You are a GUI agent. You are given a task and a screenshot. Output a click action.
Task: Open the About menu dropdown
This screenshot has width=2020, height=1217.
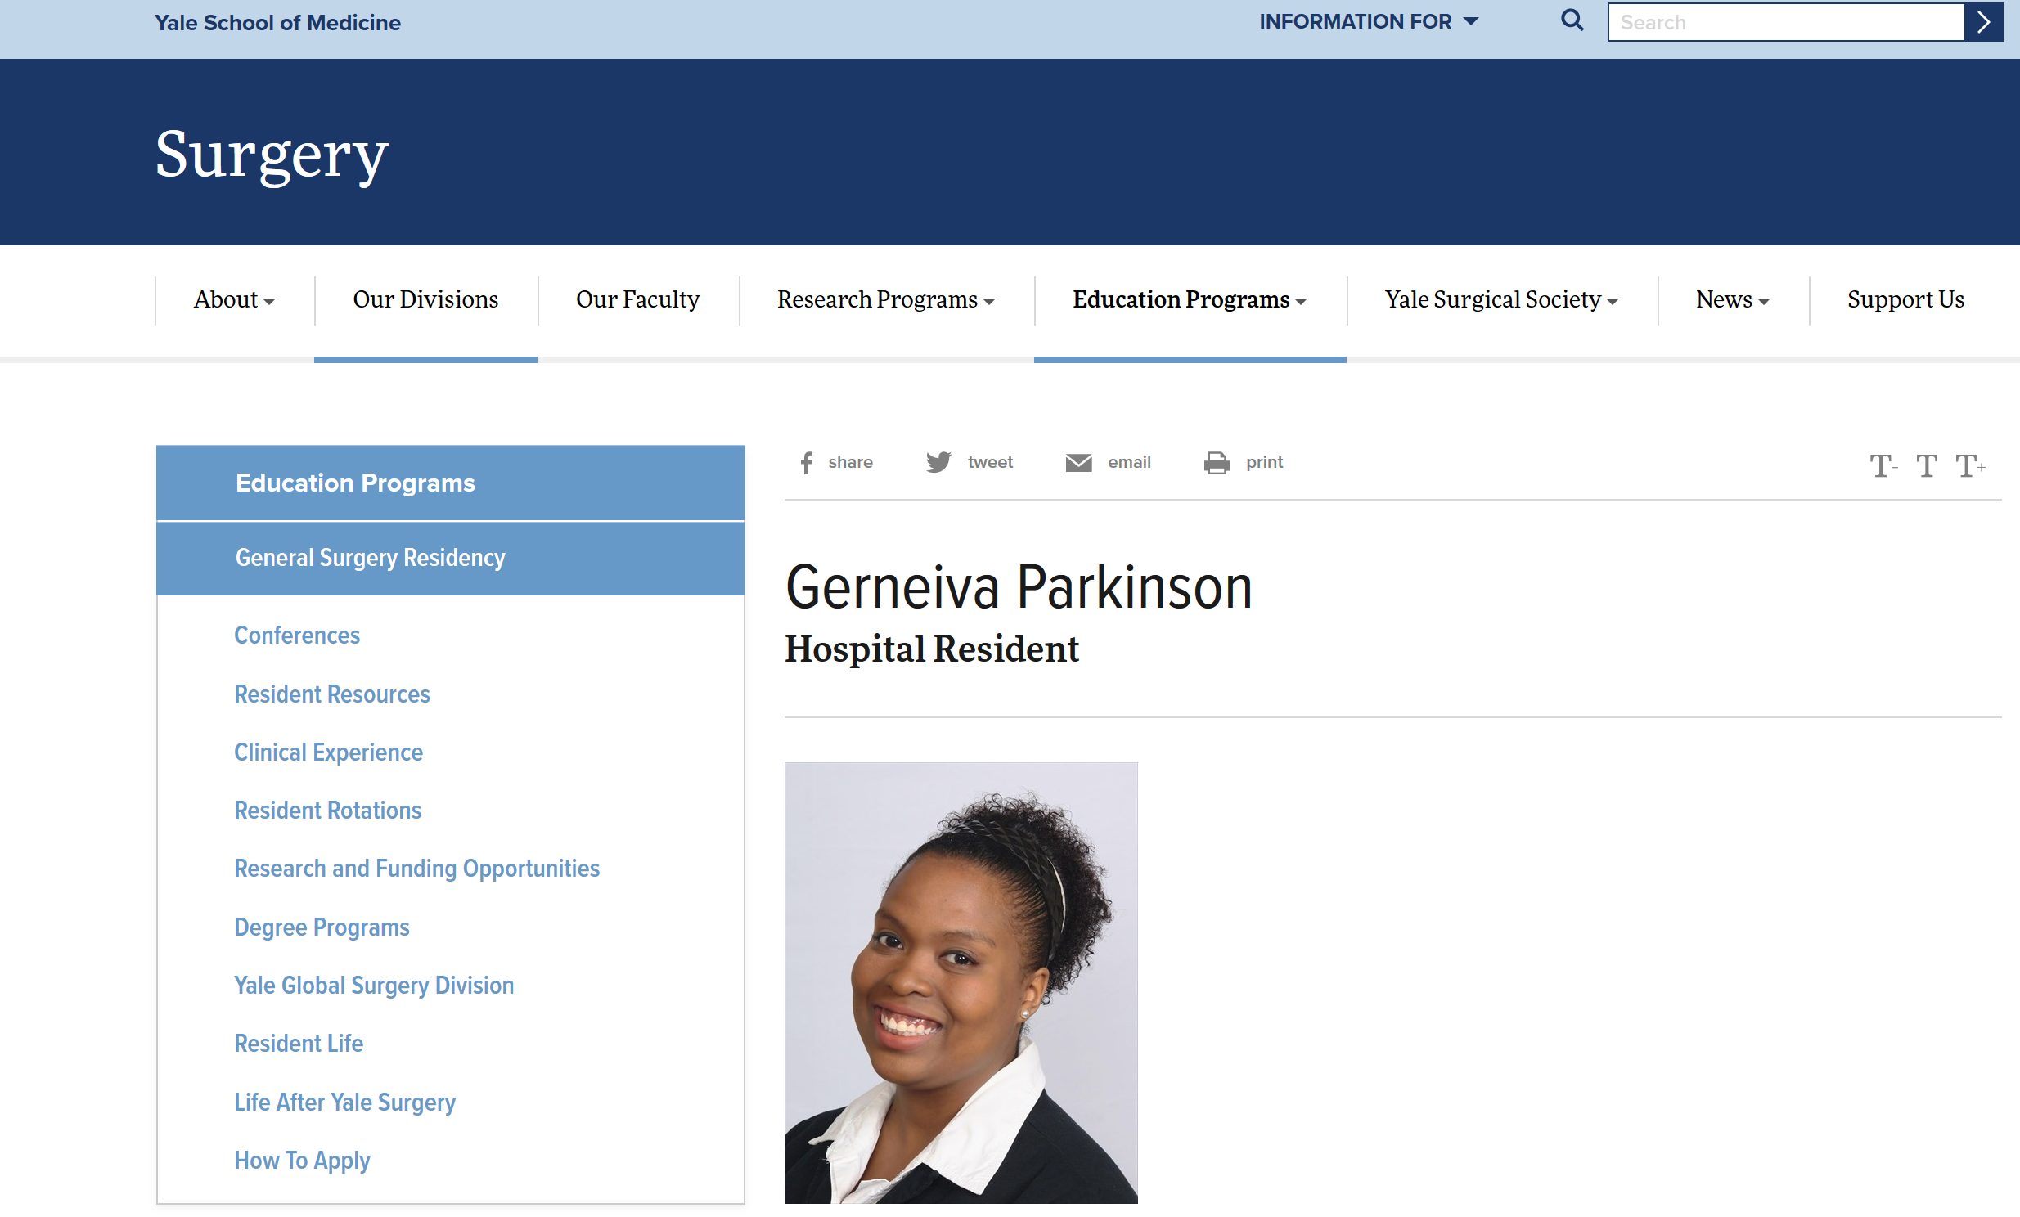point(235,300)
